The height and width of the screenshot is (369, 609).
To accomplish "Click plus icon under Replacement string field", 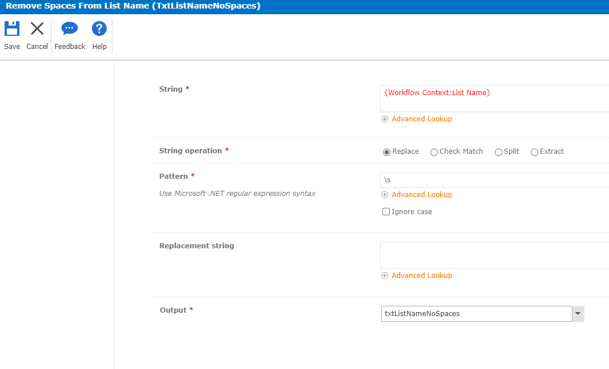I will 385,276.
